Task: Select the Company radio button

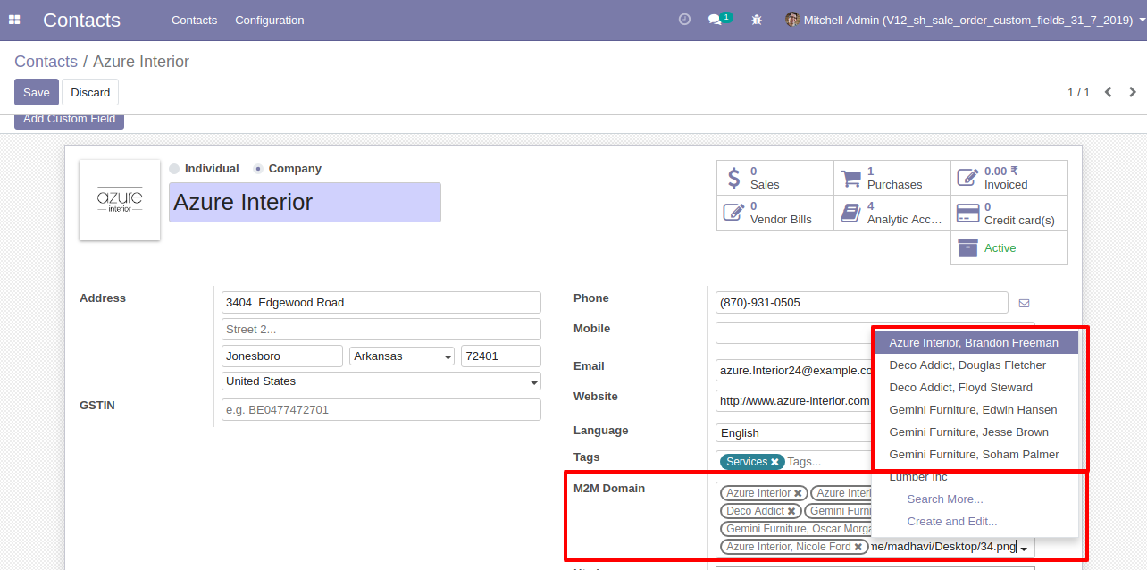Action: click(258, 169)
